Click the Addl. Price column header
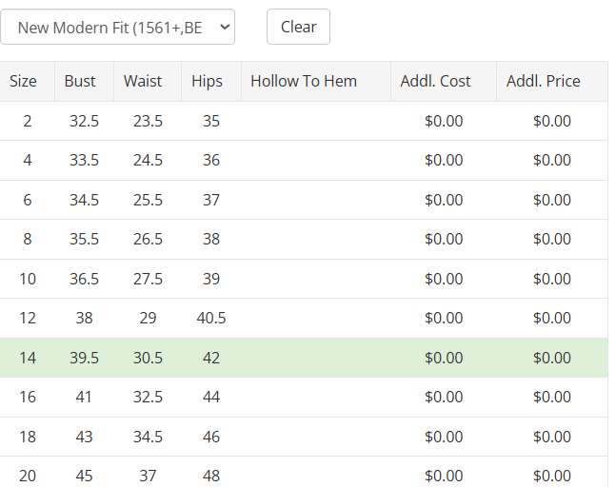The image size is (616, 487). (x=543, y=82)
